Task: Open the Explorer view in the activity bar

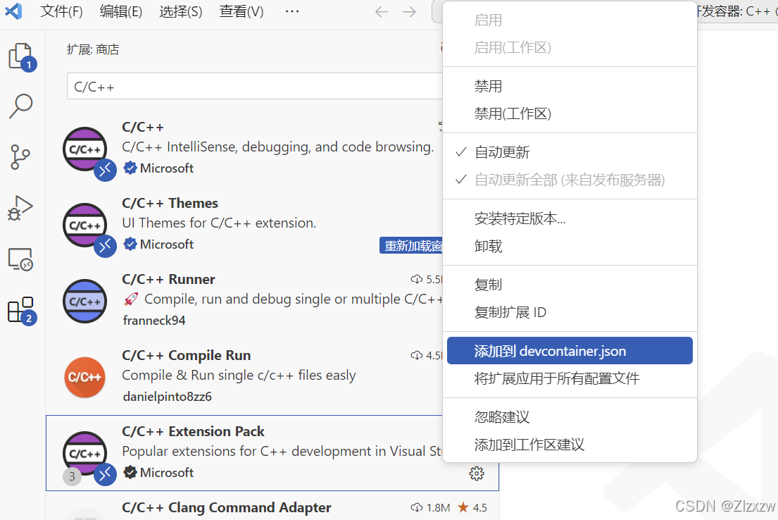Action: [x=21, y=56]
